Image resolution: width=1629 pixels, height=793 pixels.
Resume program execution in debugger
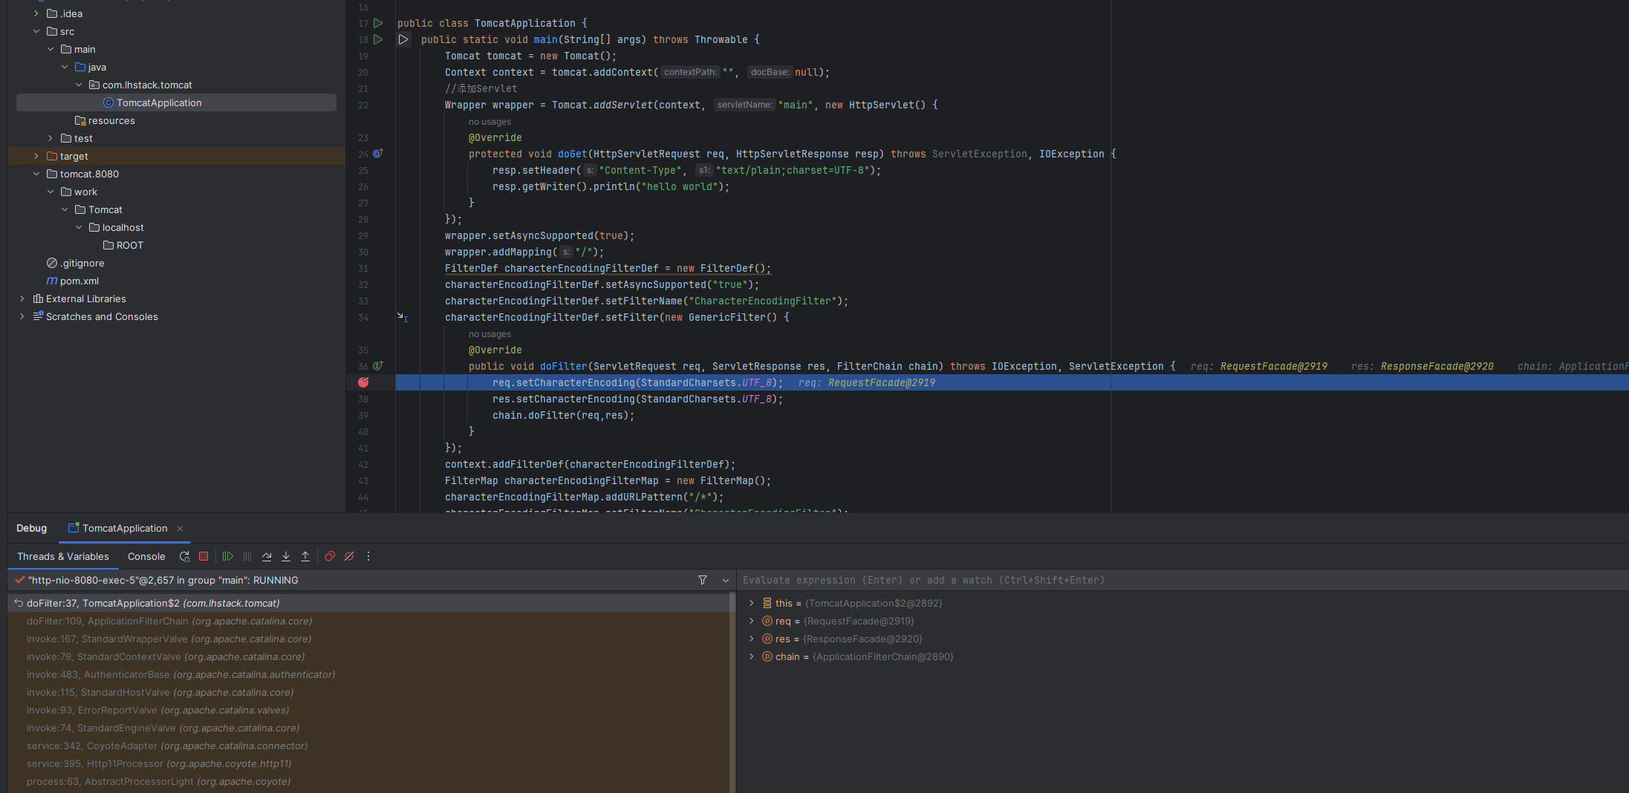point(228,556)
